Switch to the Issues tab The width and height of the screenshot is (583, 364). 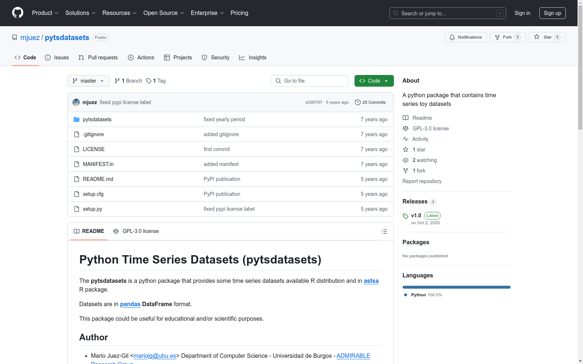57,58
